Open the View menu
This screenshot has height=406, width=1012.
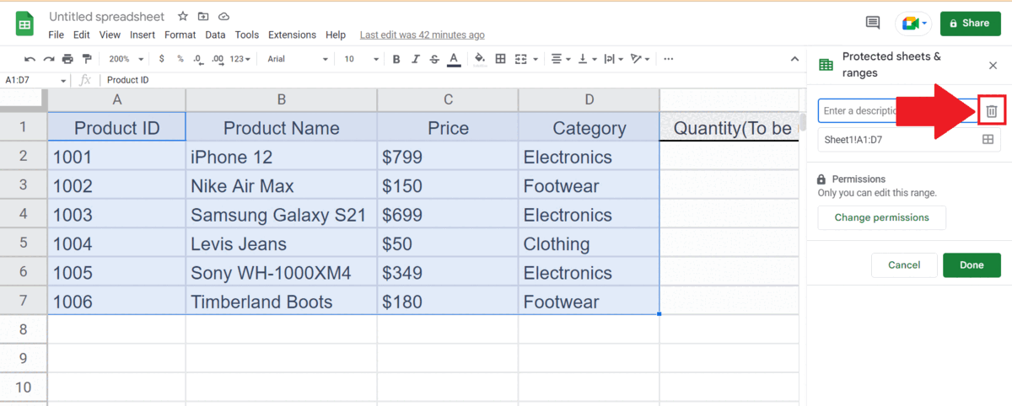click(110, 35)
